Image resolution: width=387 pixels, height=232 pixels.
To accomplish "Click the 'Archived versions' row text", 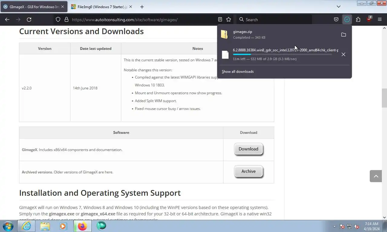I will pos(67,172).
